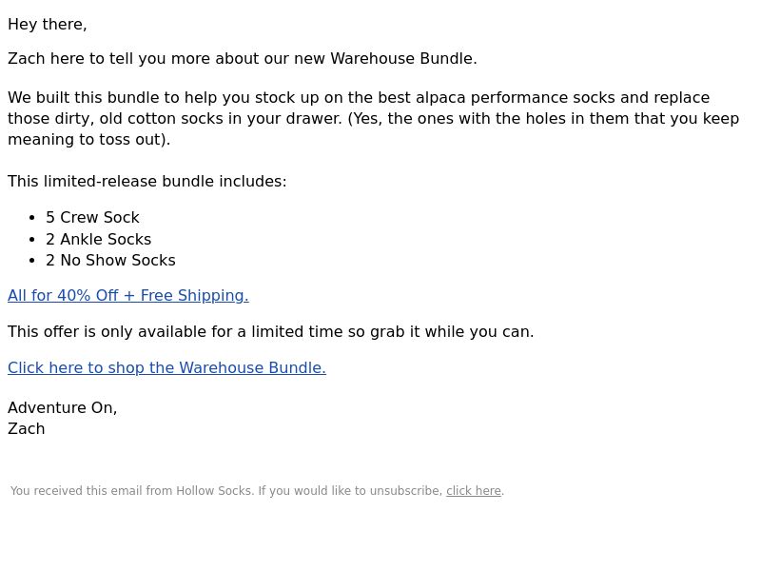Select the '5 Crew Sock' list item
This screenshot has width=761, height=571.
click(92, 218)
